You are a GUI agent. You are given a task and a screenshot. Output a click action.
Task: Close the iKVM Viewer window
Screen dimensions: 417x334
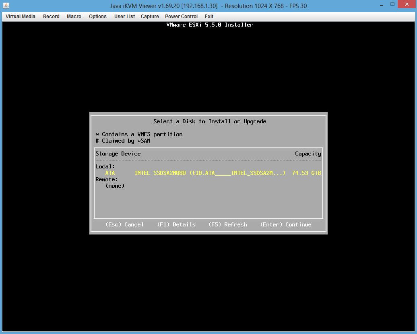tap(407, 4)
